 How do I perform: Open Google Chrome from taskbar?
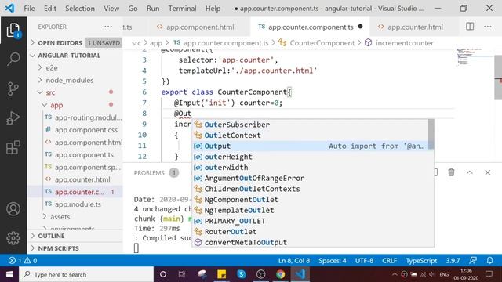(281, 274)
